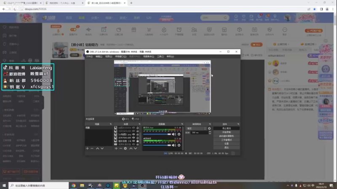The height and width of the screenshot is (189, 337).
Task: Move the selected source down
Action: [x=135, y=148]
